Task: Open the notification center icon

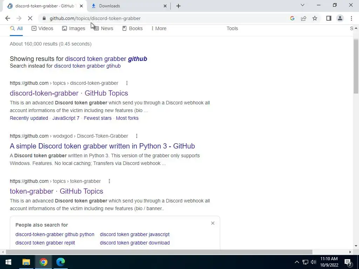Action: tap(348, 262)
